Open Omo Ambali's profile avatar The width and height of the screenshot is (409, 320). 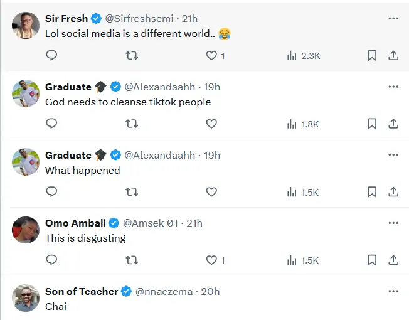pyautogui.click(x=26, y=230)
